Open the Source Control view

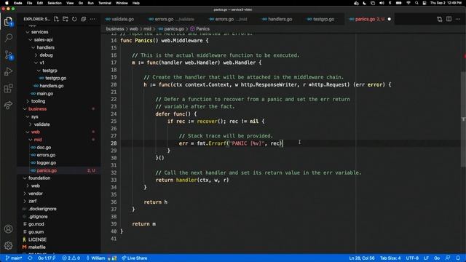[x=8, y=55]
